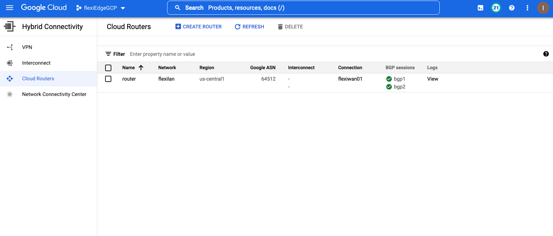This screenshot has height=236, width=553.
Task: Sort by the Google ASN column header
Action: pyautogui.click(x=263, y=68)
